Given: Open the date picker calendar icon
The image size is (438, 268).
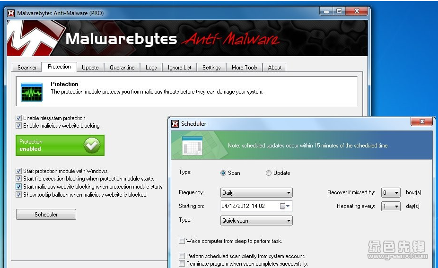Looking at the screenshot, I should (284, 206).
